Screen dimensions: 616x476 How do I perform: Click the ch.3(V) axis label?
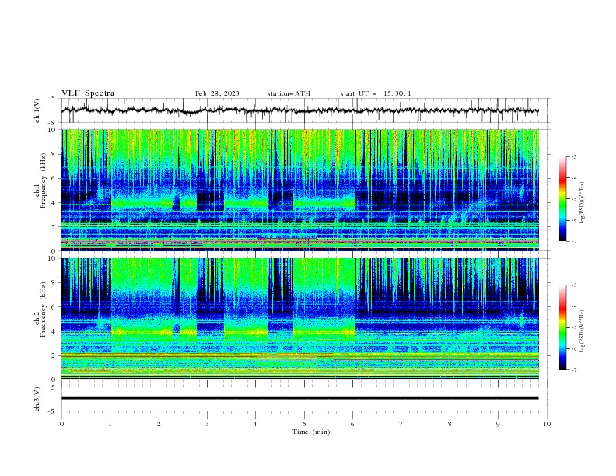click(x=37, y=399)
